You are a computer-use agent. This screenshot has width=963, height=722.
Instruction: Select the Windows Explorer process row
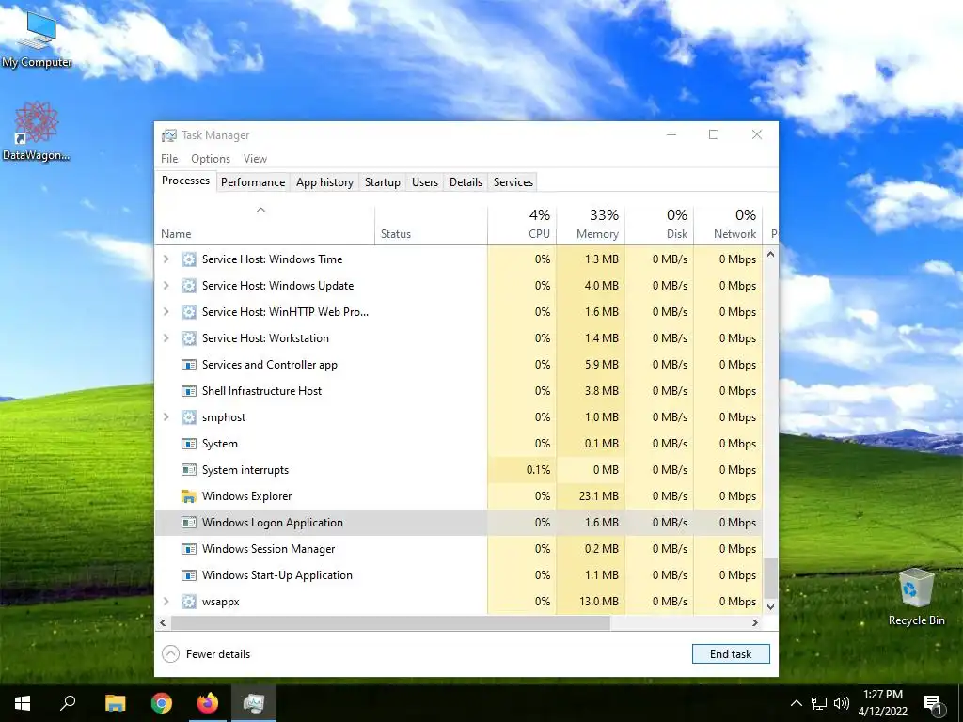[459, 496]
